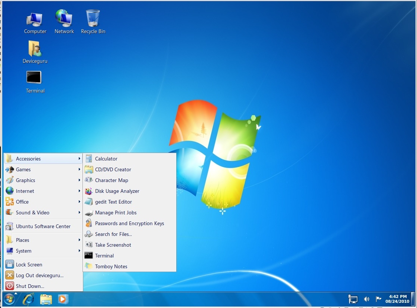Click the Action Center flag icon
Screen dimensions: 417x308
[x=378, y=299]
